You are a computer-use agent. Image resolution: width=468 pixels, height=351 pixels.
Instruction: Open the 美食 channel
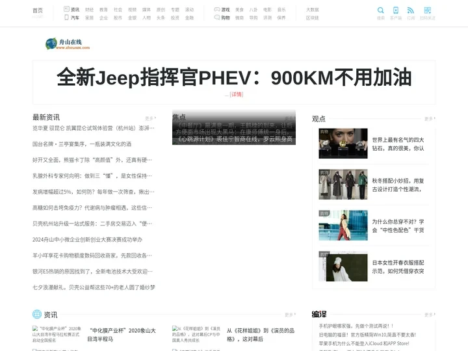[x=239, y=10]
